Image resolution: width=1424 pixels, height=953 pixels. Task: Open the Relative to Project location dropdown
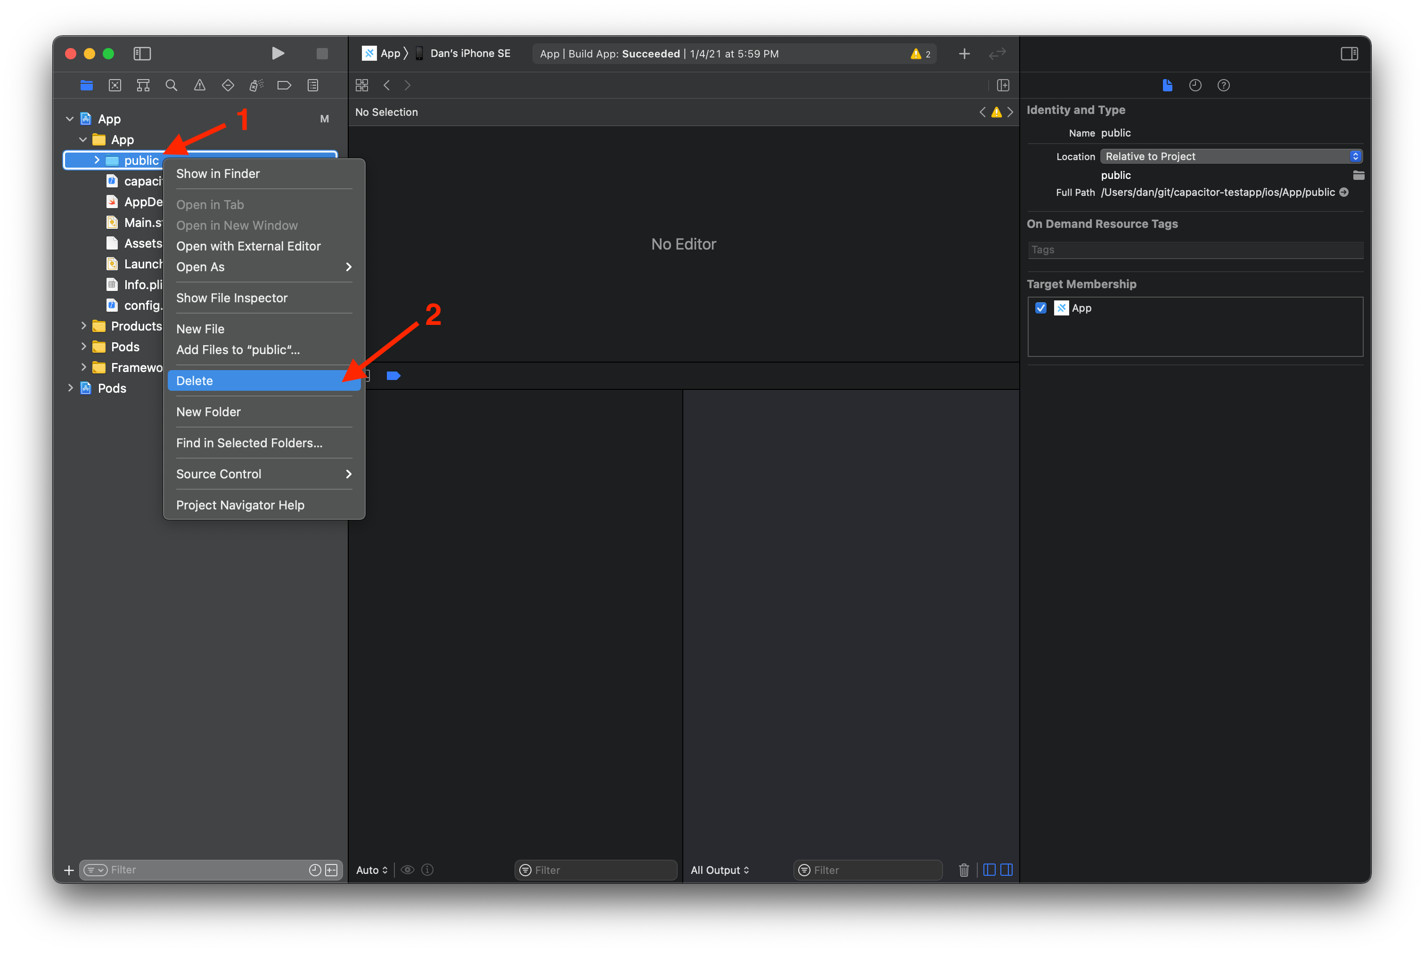click(1231, 156)
